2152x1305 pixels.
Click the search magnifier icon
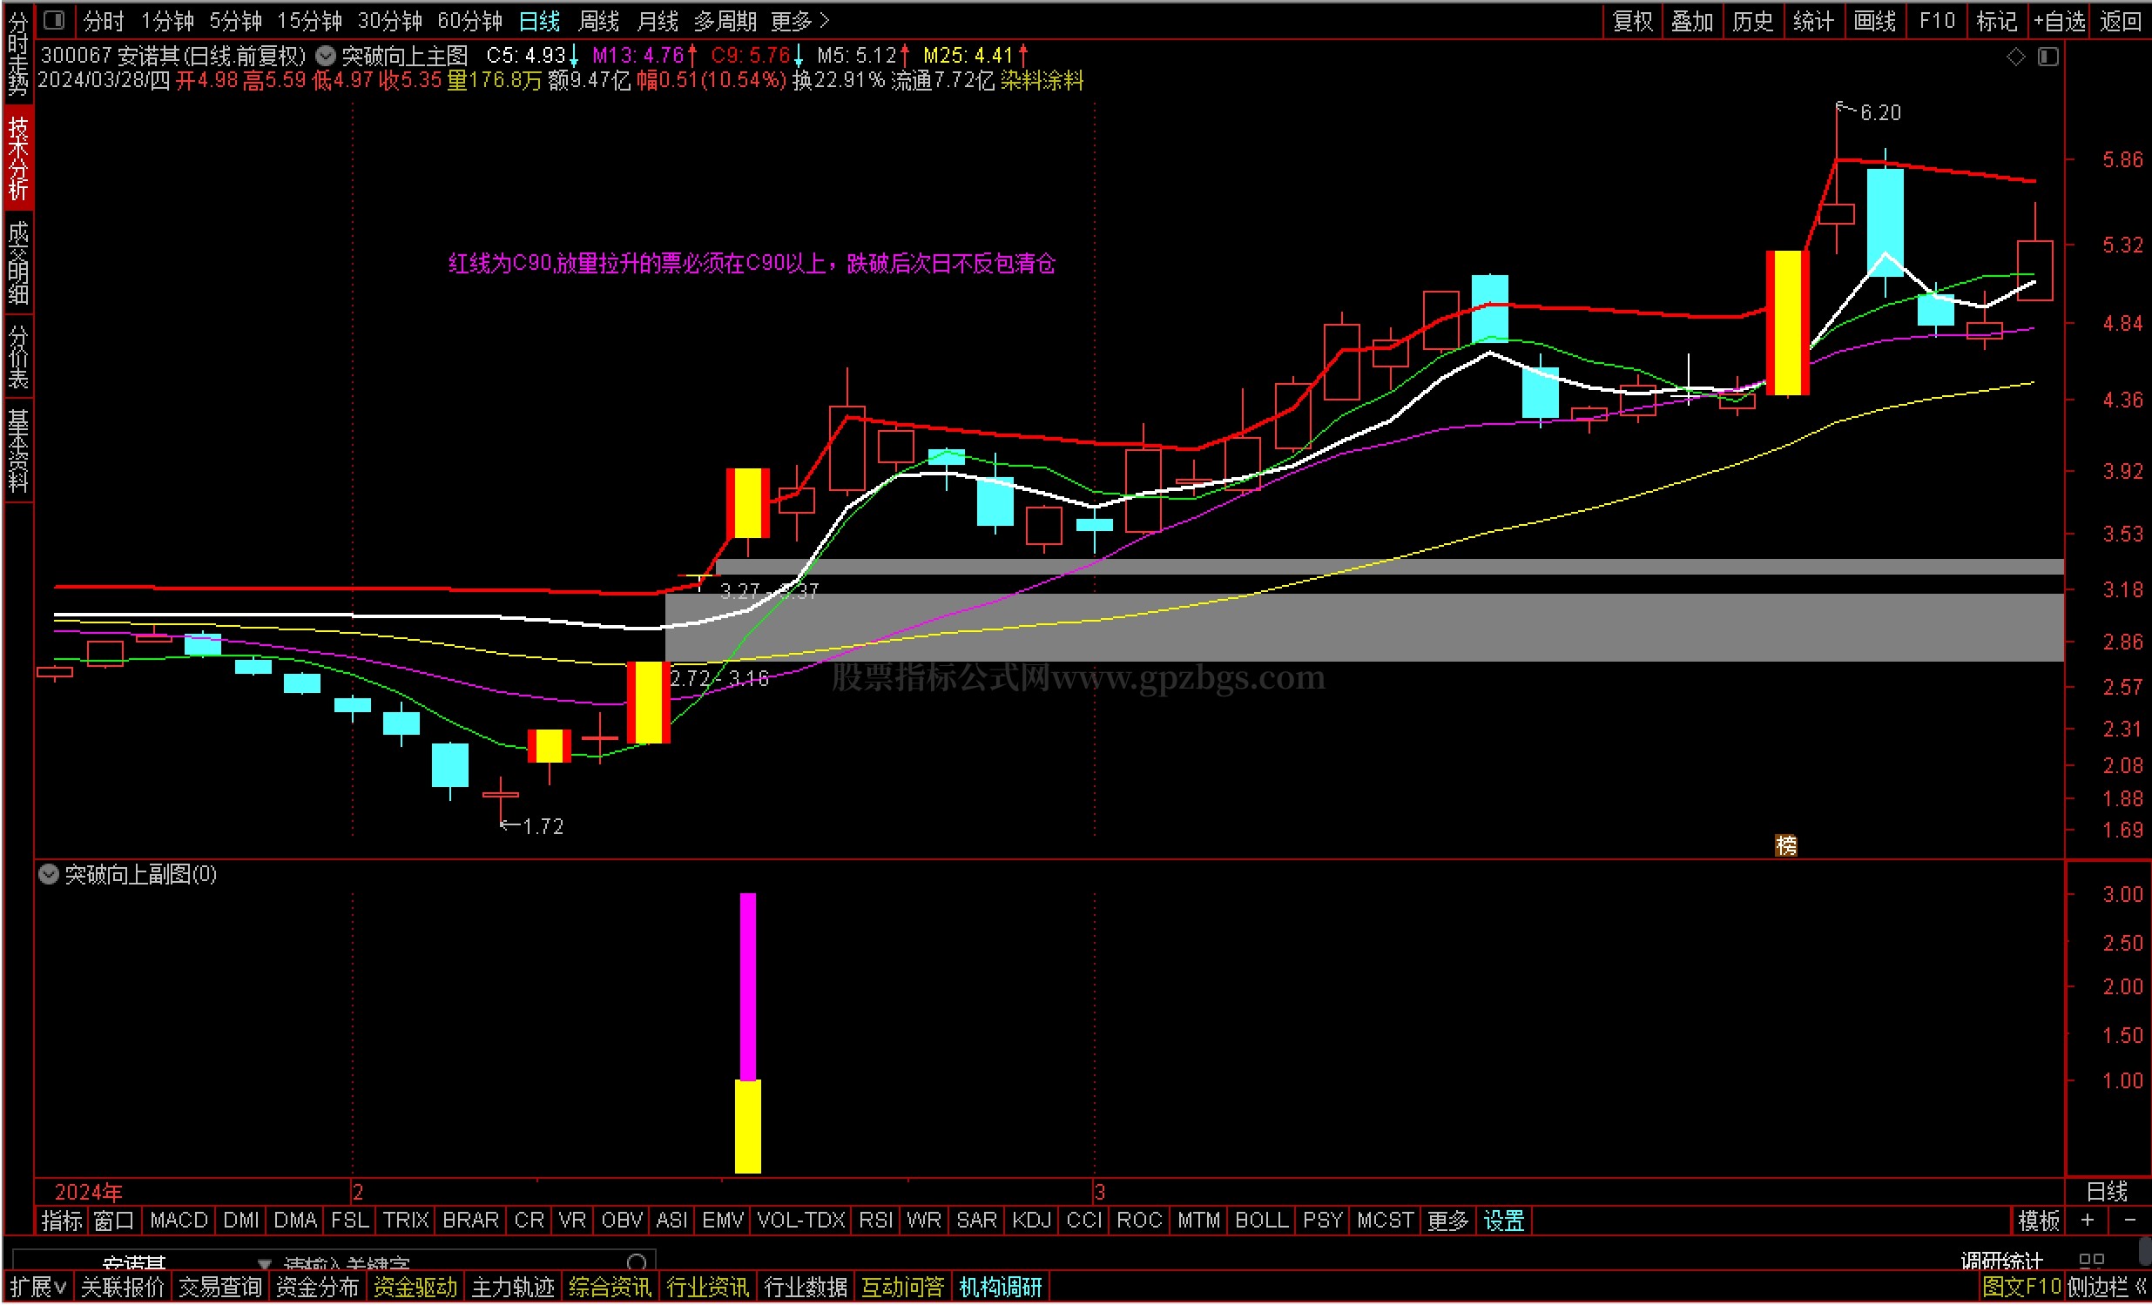[637, 1262]
